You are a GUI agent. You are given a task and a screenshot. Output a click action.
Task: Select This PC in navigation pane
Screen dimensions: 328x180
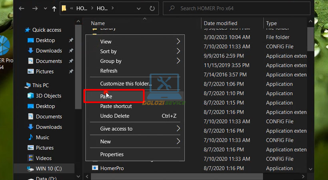point(40,85)
